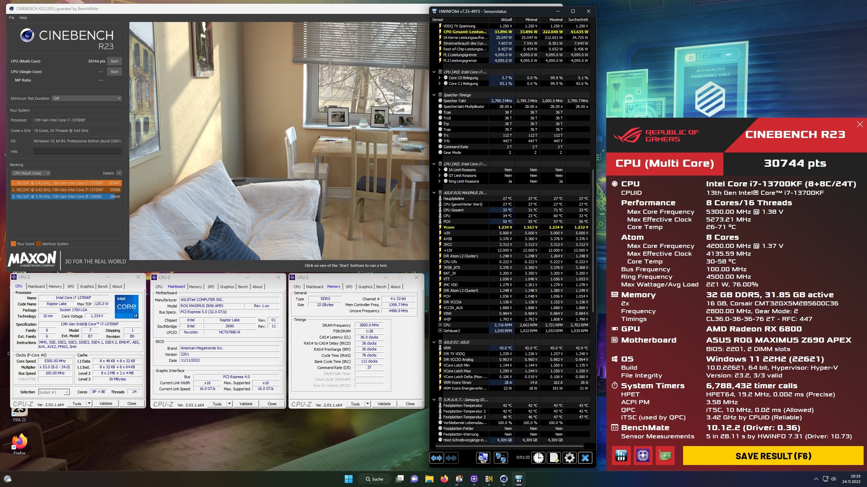Screen dimensions: 867x487
Task: Open Minimum Test Duration dropdown
Action: (x=87, y=98)
